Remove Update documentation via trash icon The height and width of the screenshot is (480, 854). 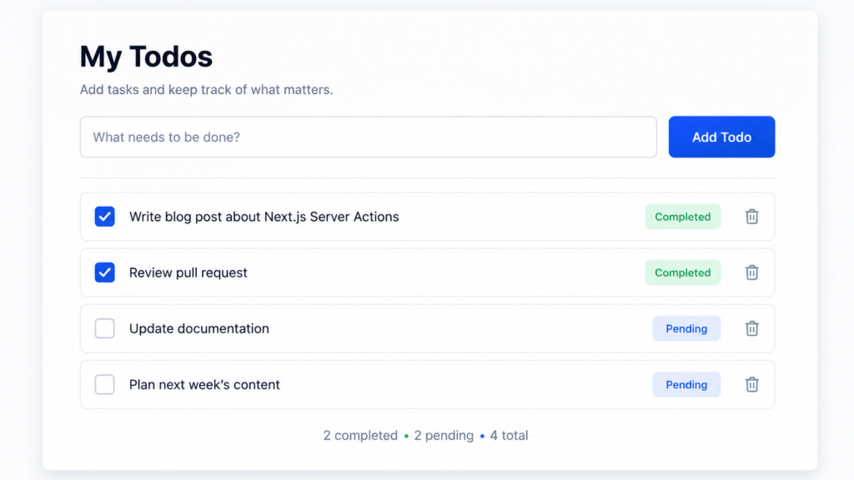(x=751, y=328)
